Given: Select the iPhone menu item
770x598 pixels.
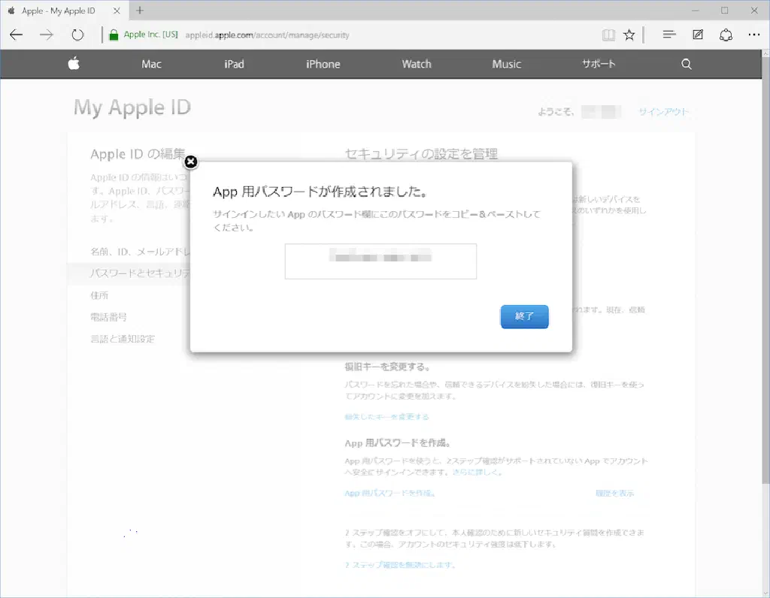Looking at the screenshot, I should click(323, 64).
